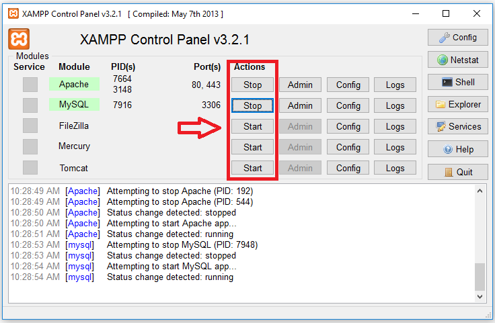Stop the Apache module
The width and height of the screenshot is (495, 323).
tap(252, 85)
